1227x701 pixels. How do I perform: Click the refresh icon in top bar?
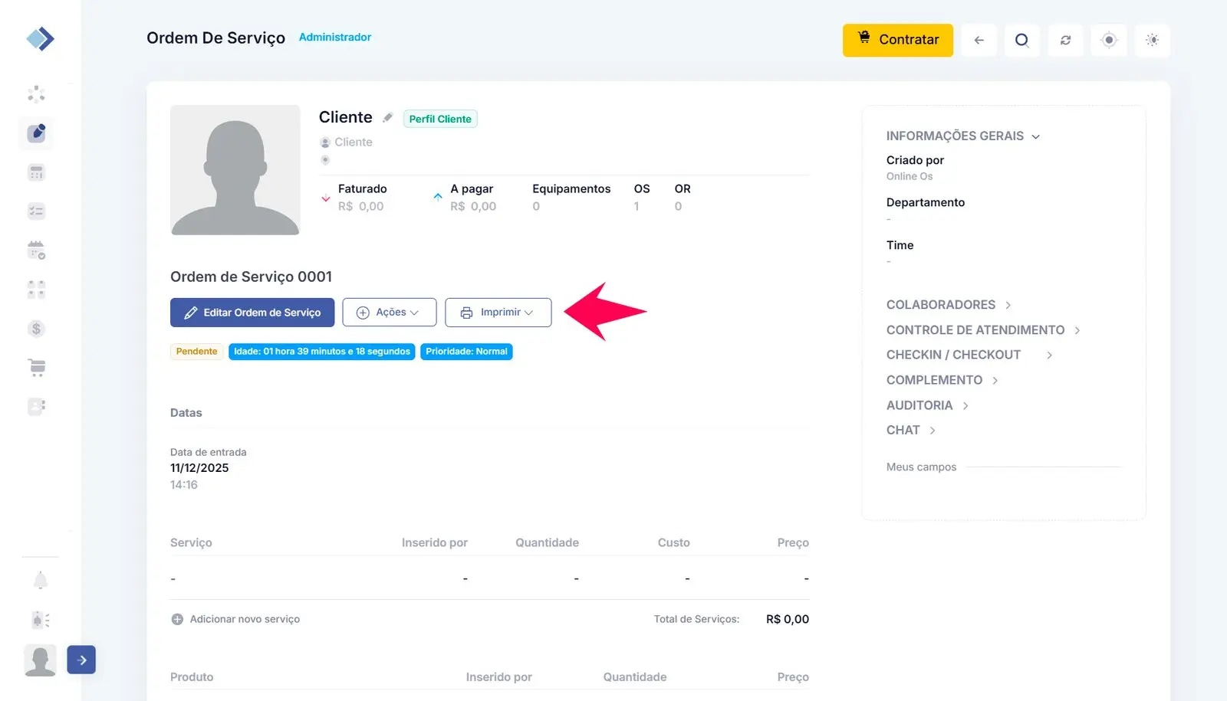pyautogui.click(x=1065, y=40)
